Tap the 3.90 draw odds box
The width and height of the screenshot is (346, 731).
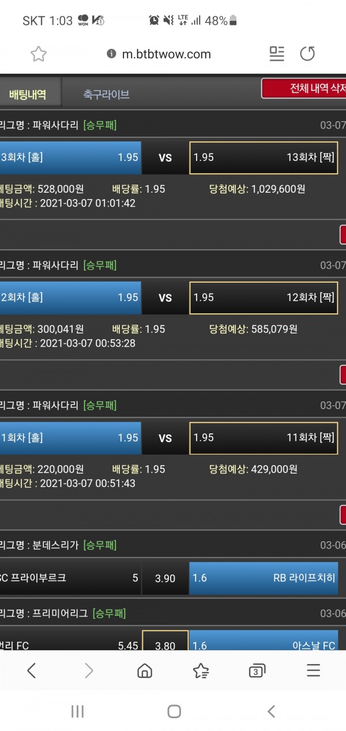tap(165, 578)
